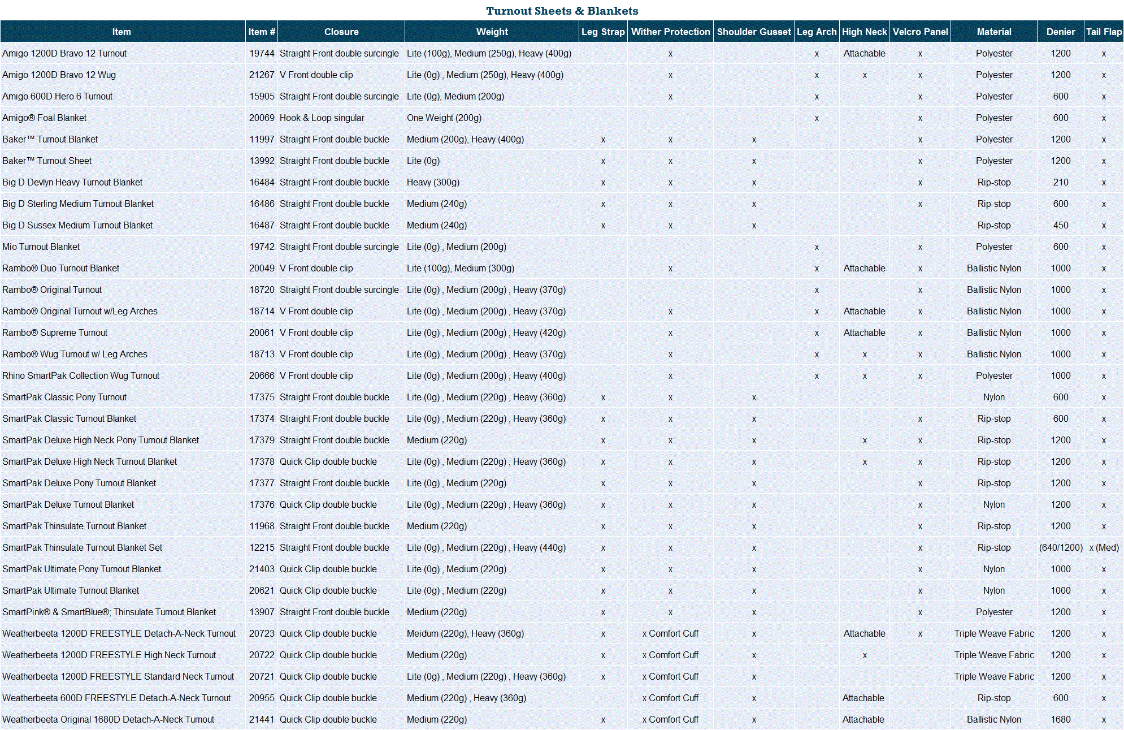Click item number 17378
The image size is (1124, 730).
coord(262,461)
